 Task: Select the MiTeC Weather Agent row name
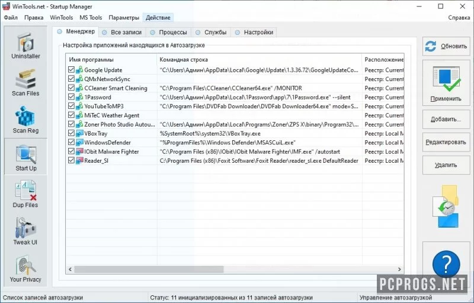pos(111,115)
